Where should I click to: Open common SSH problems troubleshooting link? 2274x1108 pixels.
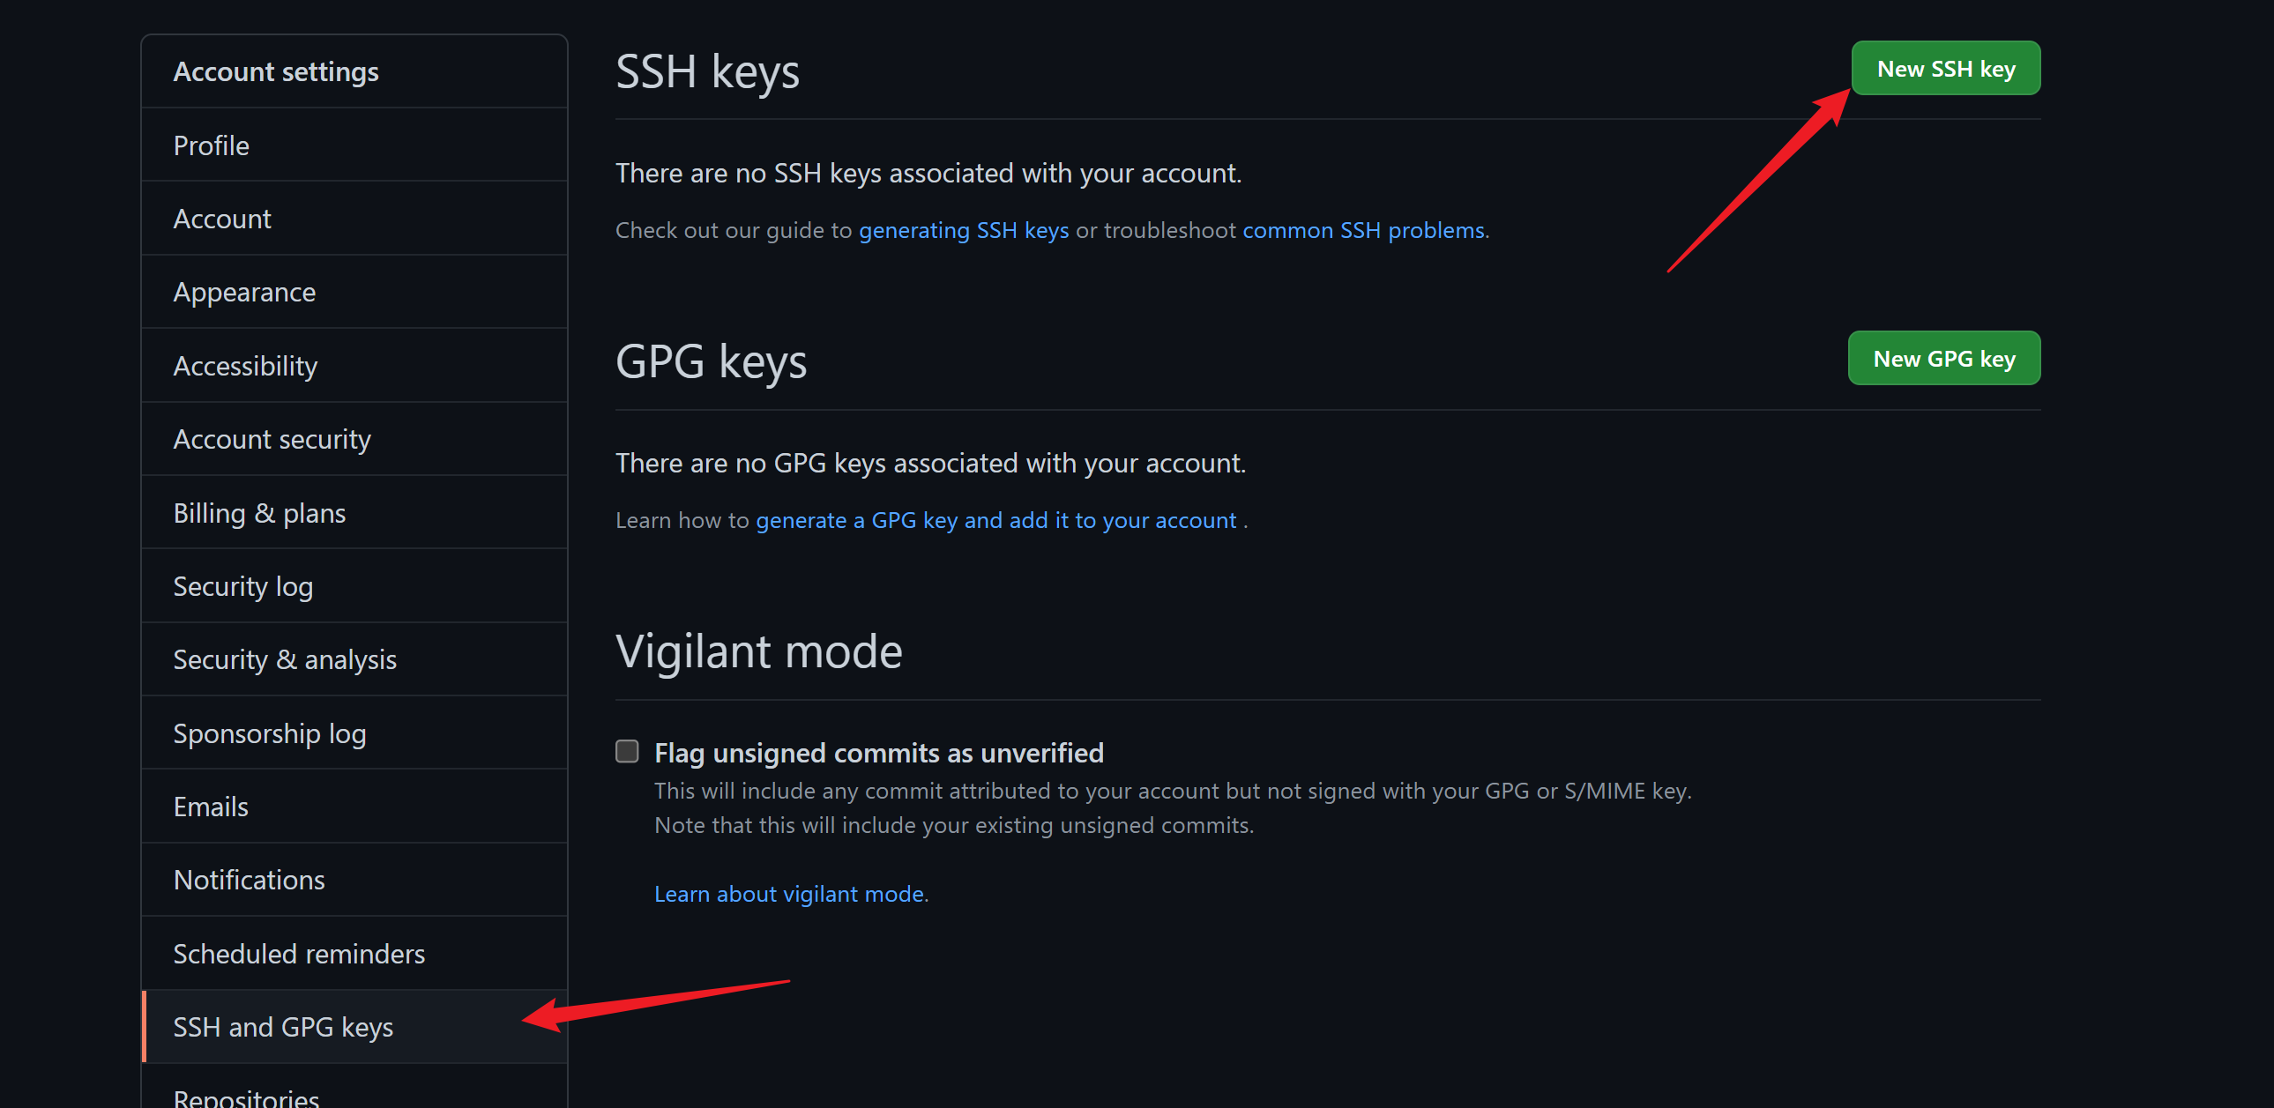[x=1363, y=230]
